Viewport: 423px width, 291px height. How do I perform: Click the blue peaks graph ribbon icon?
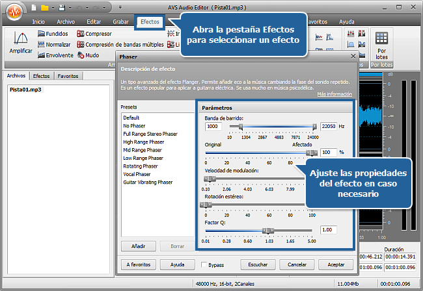[330, 37]
